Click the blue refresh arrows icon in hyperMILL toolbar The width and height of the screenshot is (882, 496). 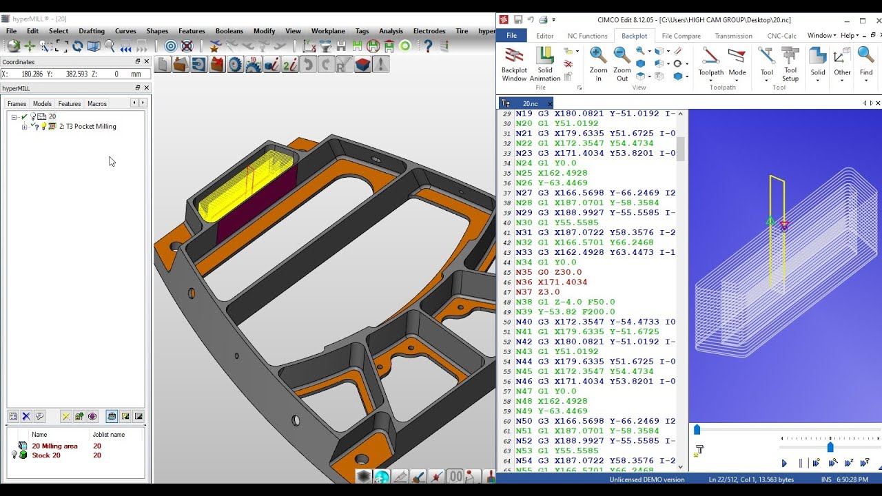[77, 46]
